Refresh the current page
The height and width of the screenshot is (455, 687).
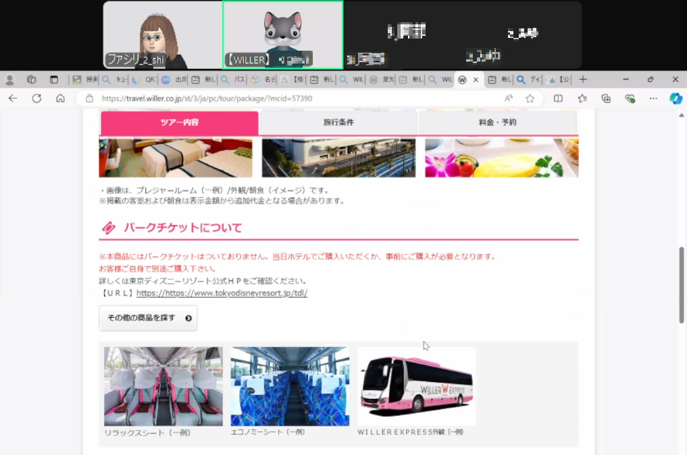click(36, 99)
